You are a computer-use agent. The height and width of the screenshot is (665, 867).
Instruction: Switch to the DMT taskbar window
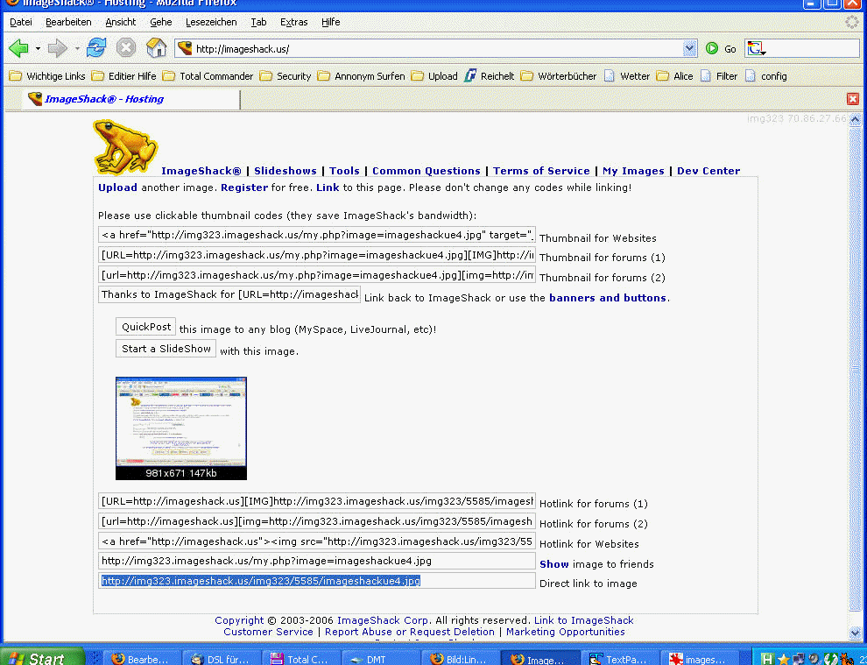tap(380, 658)
